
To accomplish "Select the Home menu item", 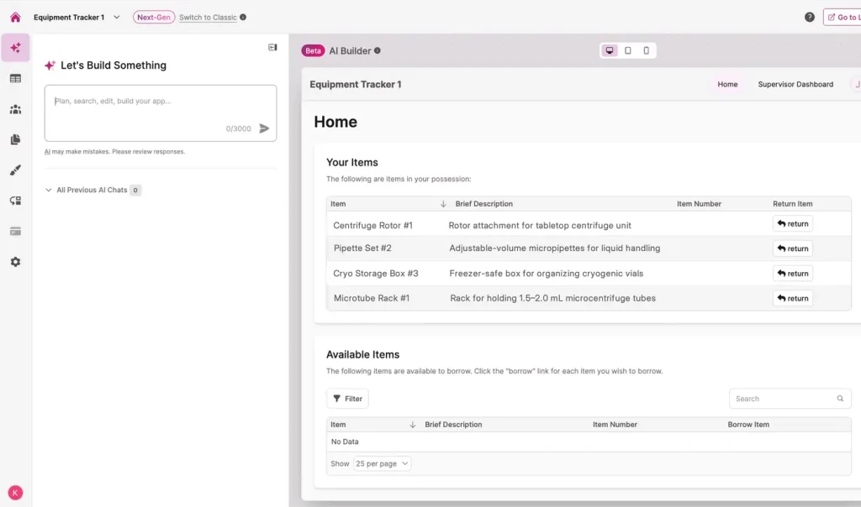I will click(727, 84).
